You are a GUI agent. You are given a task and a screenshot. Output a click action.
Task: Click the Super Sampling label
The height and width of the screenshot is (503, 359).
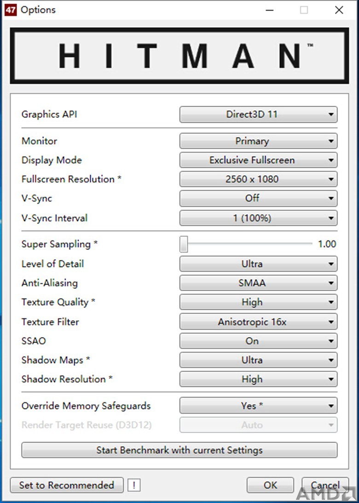click(x=59, y=244)
